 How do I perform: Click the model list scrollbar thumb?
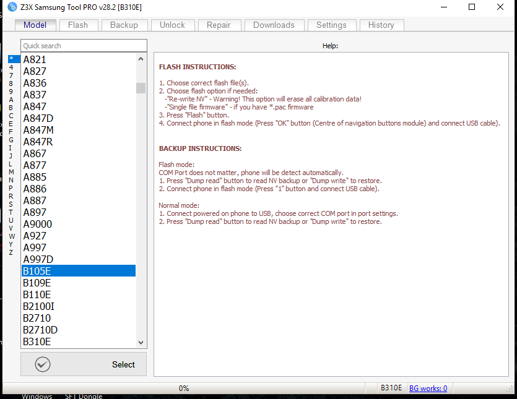click(x=141, y=88)
